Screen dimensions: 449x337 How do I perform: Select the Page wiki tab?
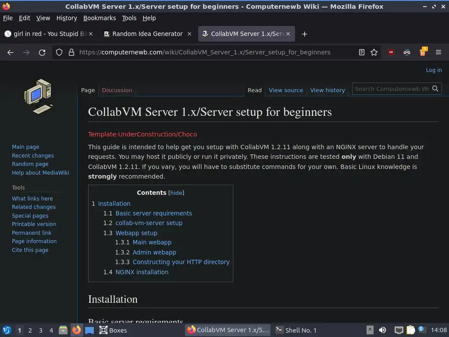[x=88, y=90]
